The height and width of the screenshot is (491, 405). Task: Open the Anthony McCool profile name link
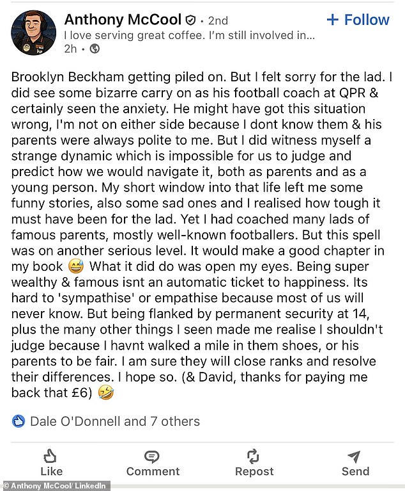tap(123, 20)
